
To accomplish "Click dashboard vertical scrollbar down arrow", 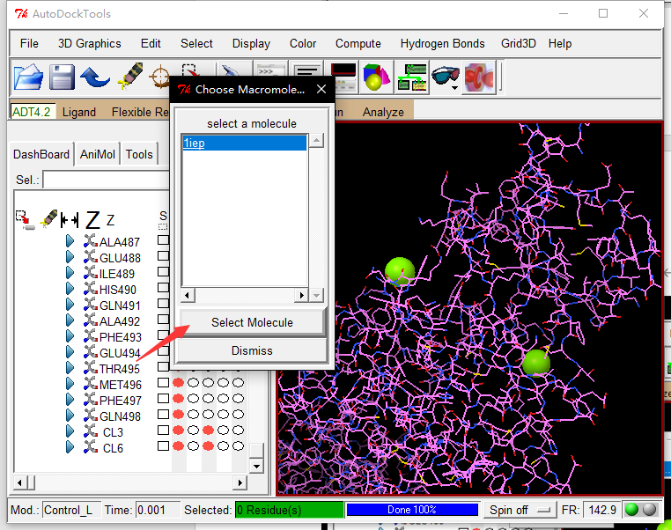I will click(x=256, y=467).
